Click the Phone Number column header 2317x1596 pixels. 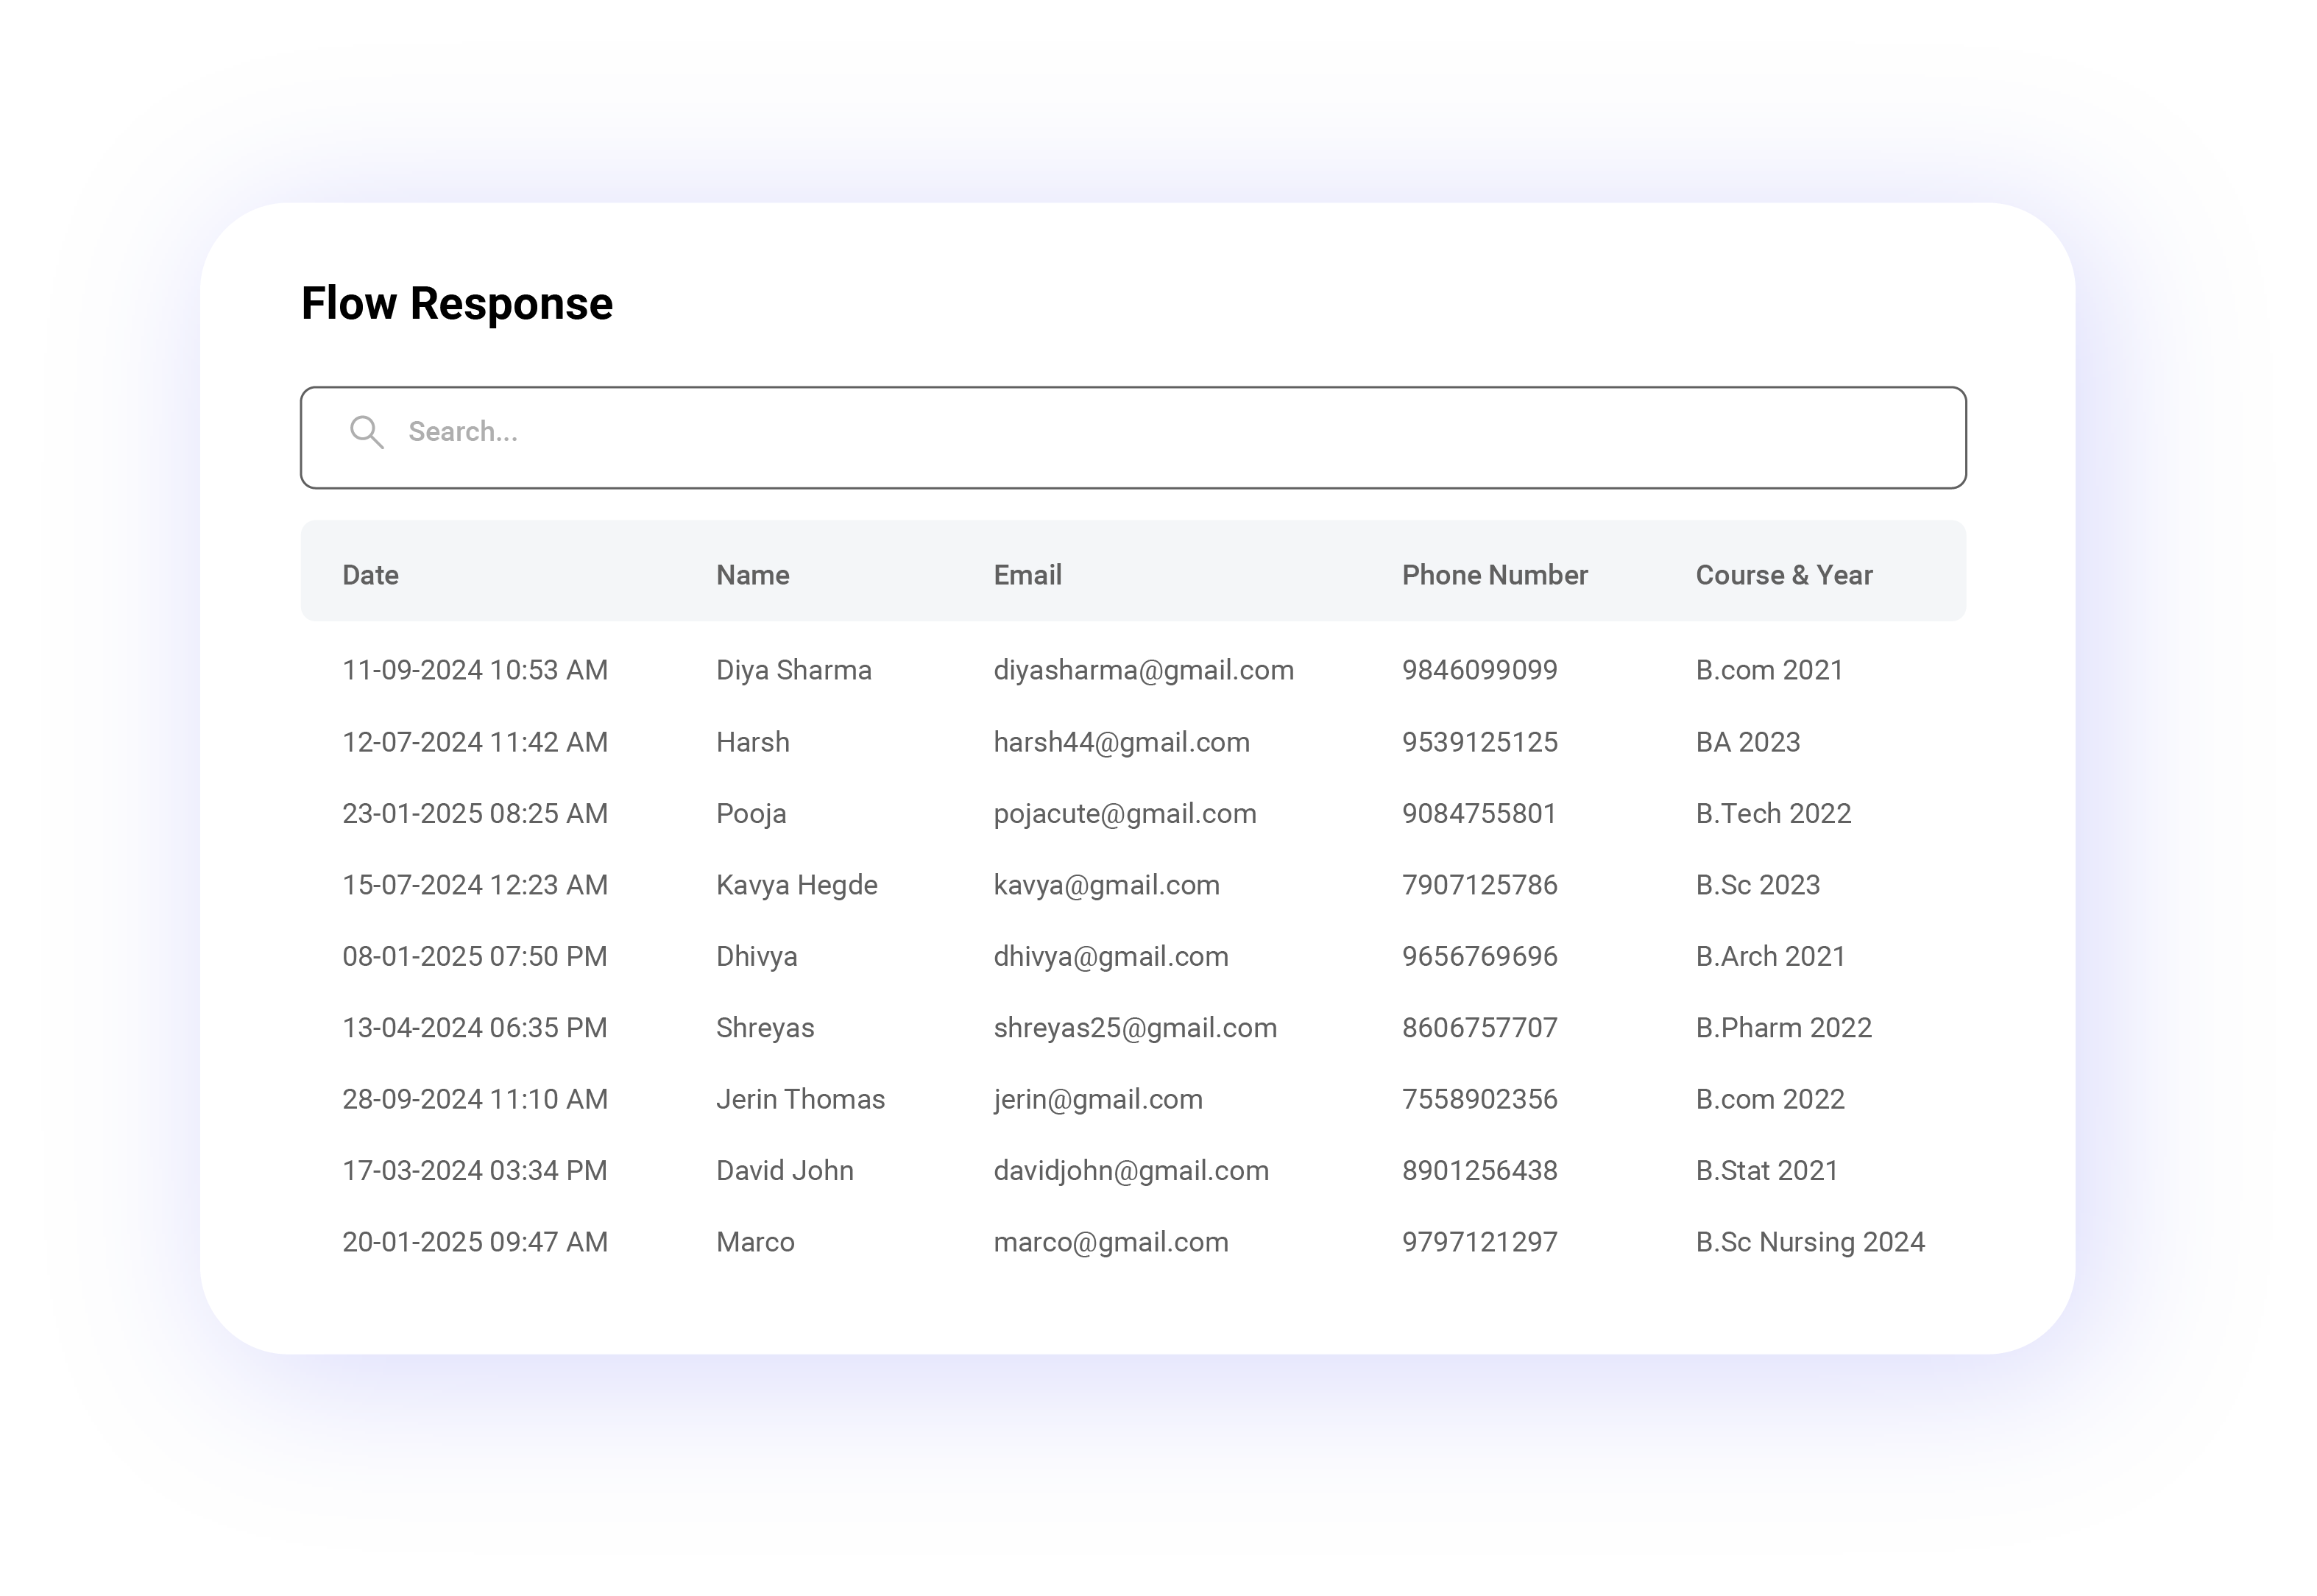(1494, 575)
